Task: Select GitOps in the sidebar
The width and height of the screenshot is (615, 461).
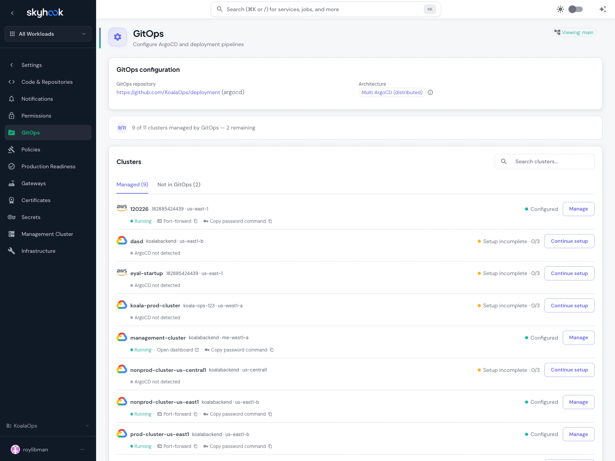Action: click(x=48, y=133)
